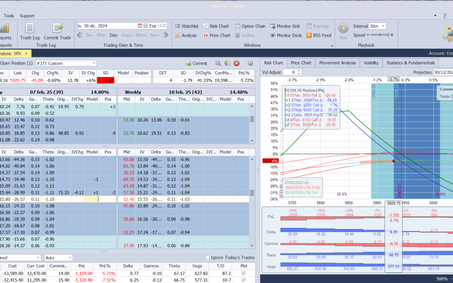Click the 52.40 Mid price cell
This screenshot has height=283, width=453.
(x=127, y=199)
